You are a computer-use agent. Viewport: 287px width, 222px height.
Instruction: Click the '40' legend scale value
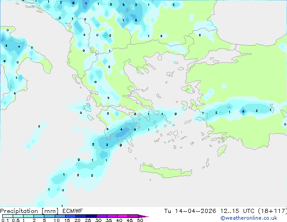click(119, 220)
